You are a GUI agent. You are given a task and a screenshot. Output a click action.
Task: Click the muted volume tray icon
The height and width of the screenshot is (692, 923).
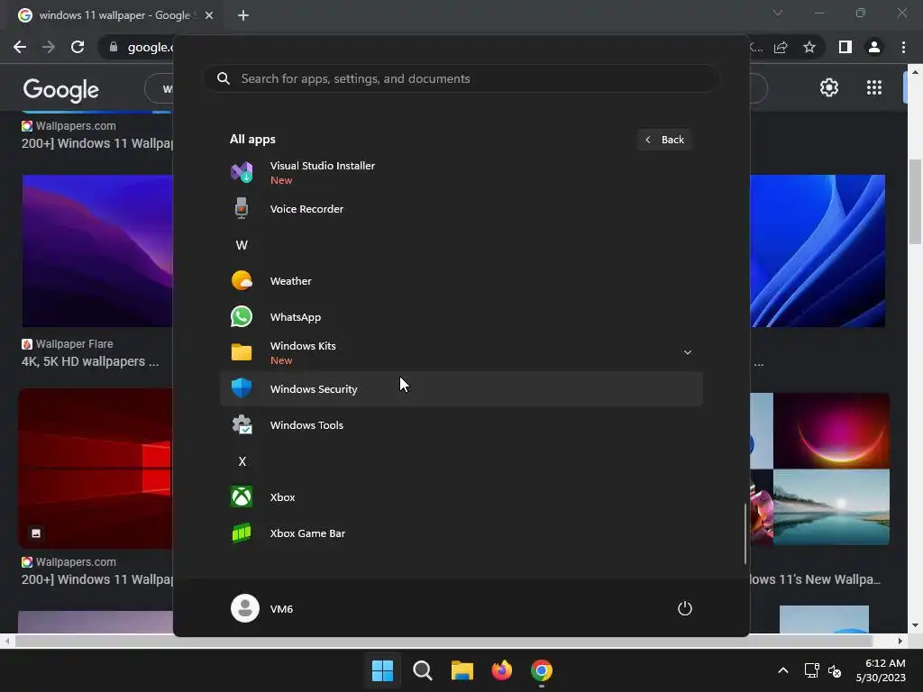[x=835, y=670]
